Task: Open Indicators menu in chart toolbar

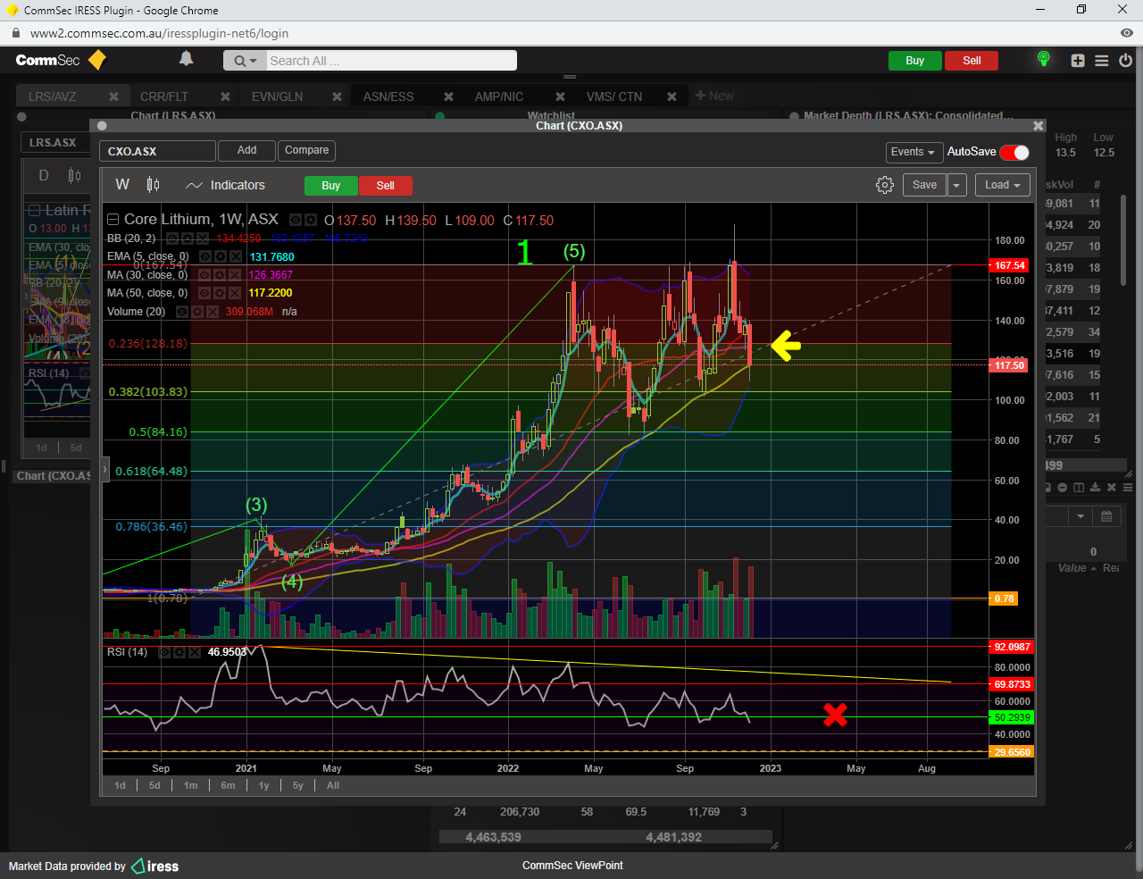Action: tap(225, 185)
